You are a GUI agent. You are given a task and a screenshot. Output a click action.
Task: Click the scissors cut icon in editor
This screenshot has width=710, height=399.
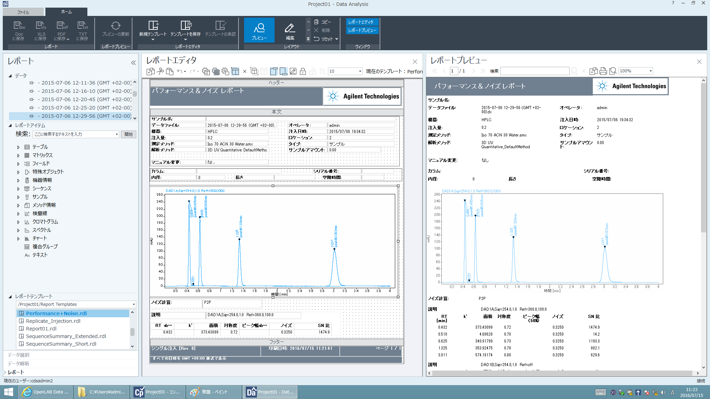160,71
